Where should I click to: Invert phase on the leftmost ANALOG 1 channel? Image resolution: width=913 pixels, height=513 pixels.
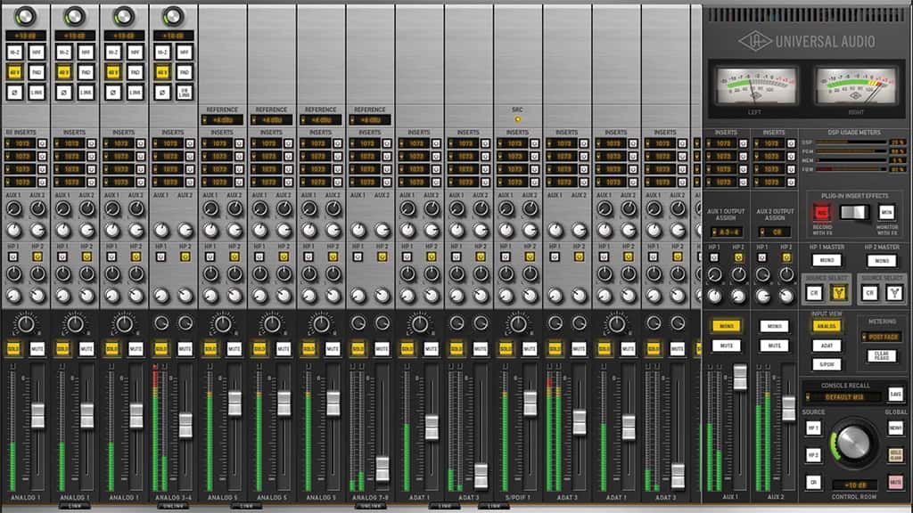(x=14, y=92)
